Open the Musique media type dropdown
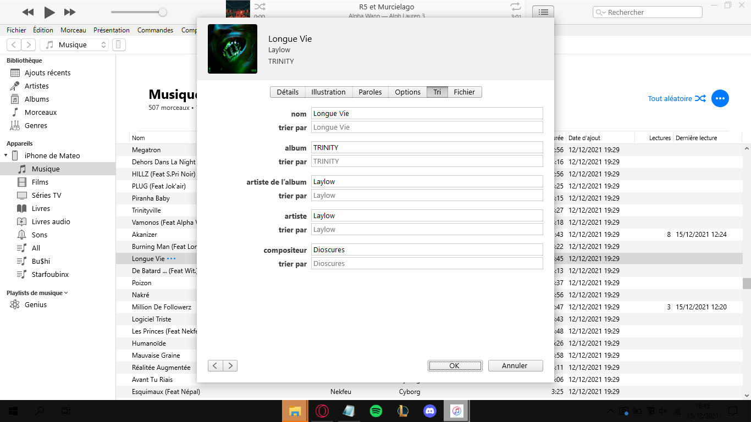Screen dimensions: 751x422 pos(75,45)
